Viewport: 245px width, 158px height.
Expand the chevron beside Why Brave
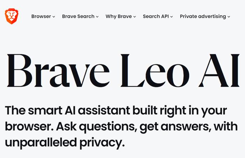point(134,16)
